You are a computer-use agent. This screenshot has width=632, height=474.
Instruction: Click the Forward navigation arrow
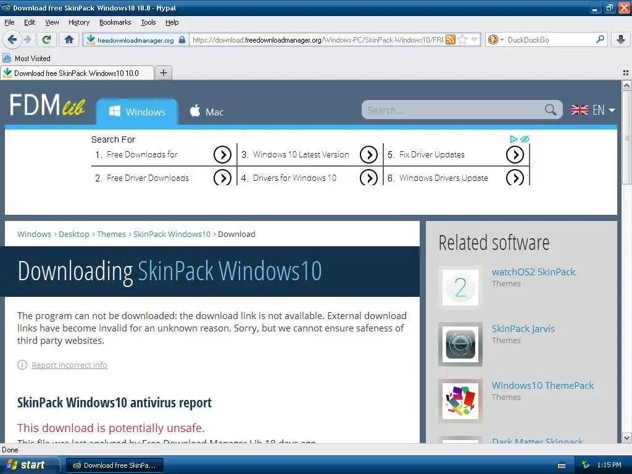[x=27, y=39]
